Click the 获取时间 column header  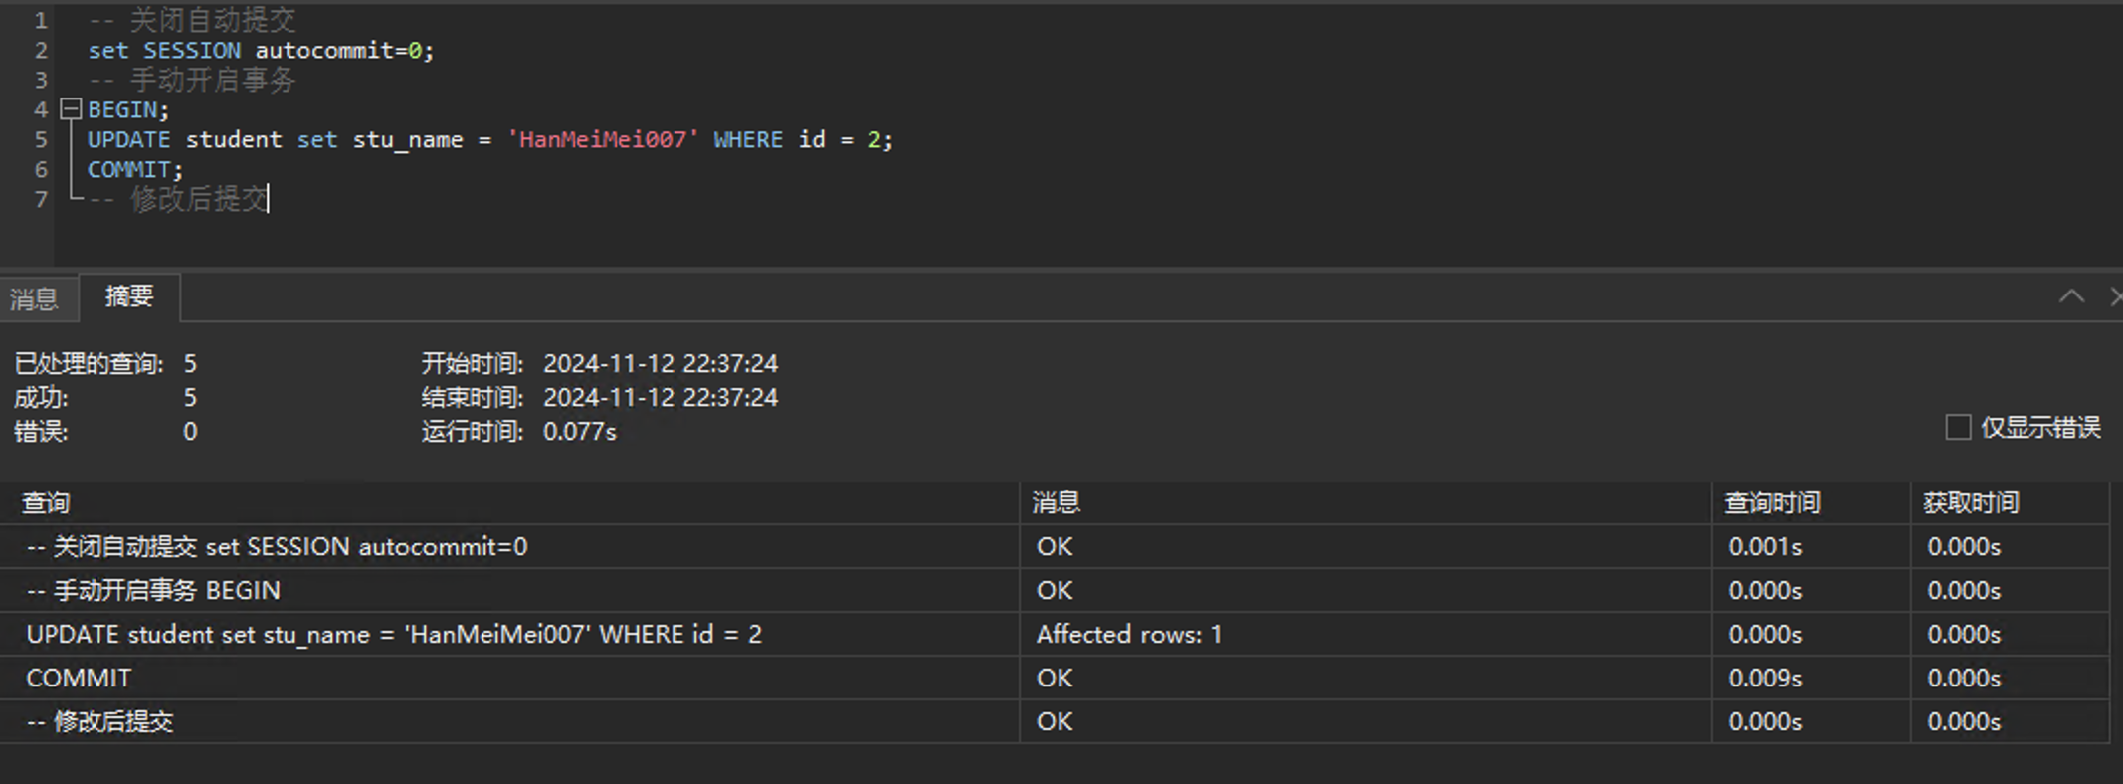(x=1971, y=503)
